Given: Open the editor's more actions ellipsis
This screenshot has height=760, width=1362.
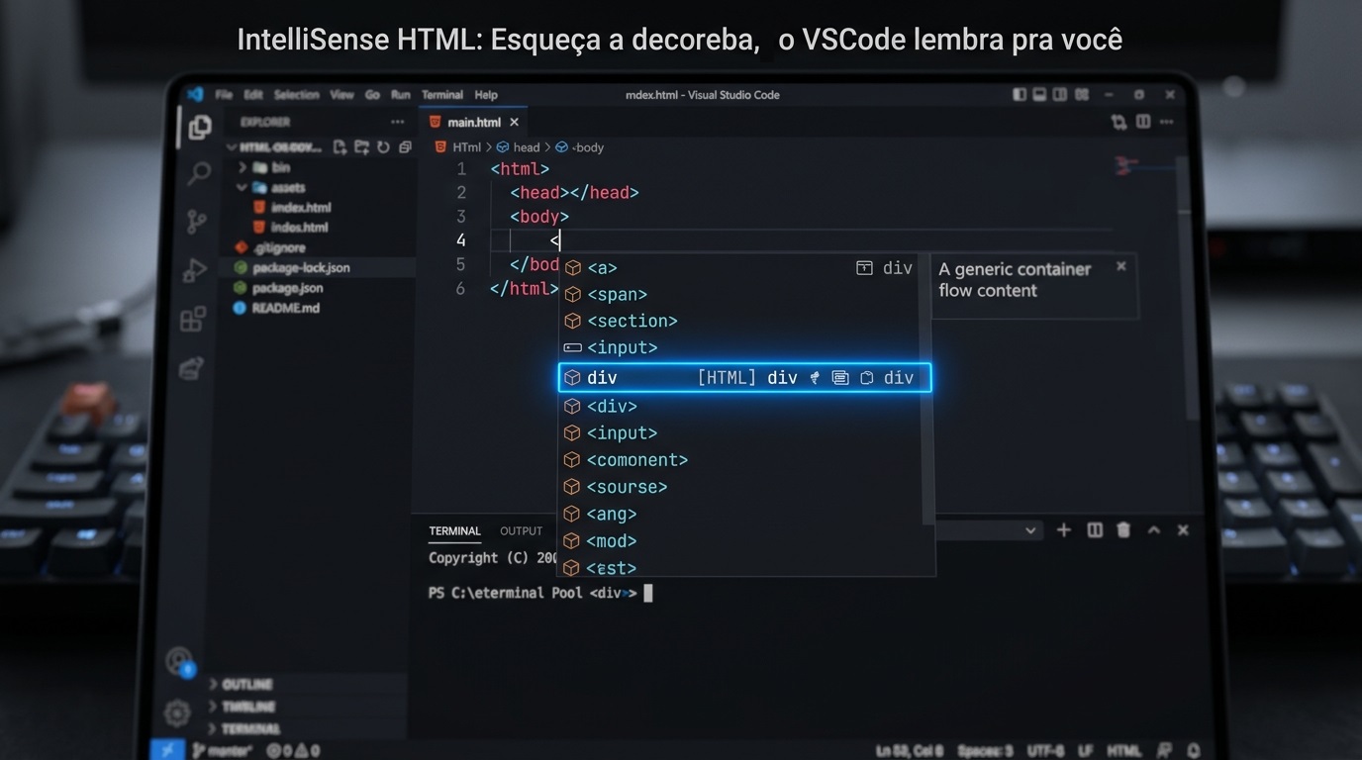Looking at the screenshot, I should click(1167, 122).
